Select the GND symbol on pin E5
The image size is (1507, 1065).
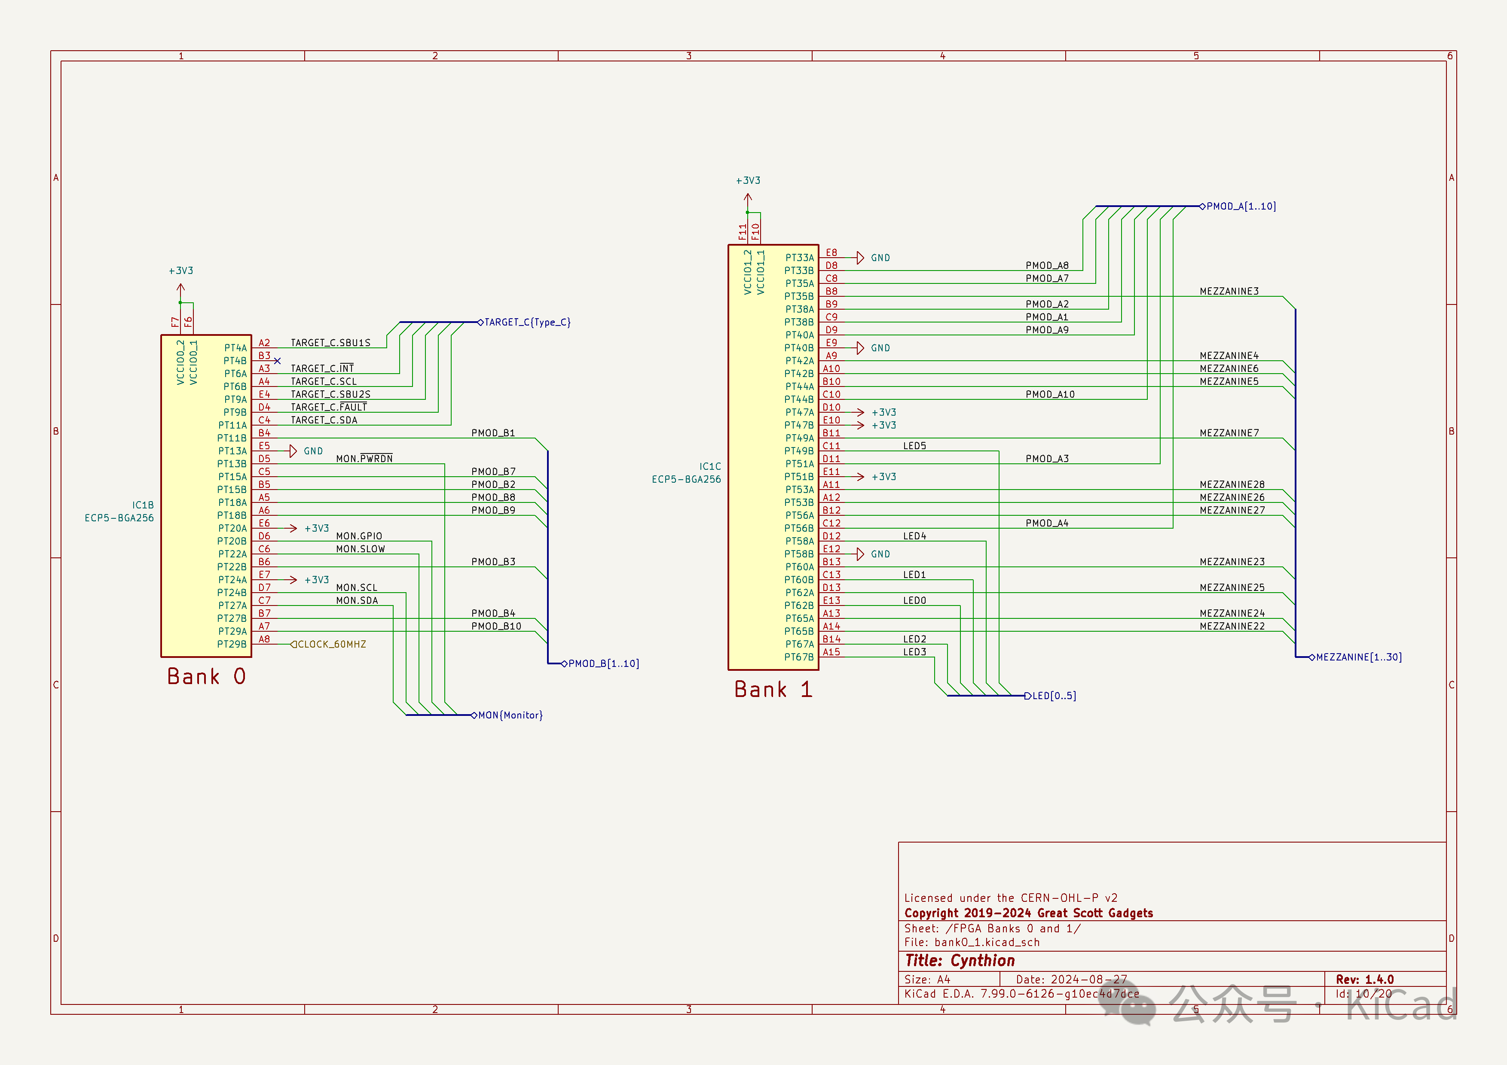(x=293, y=450)
